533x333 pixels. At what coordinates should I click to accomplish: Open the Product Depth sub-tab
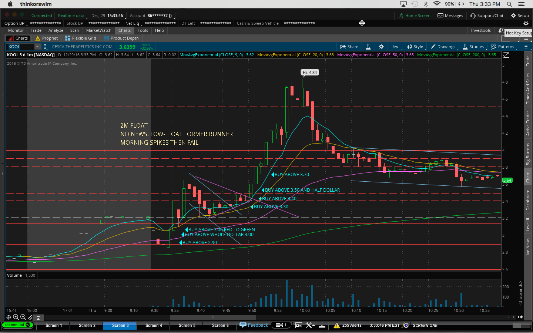pyautogui.click(x=121, y=38)
